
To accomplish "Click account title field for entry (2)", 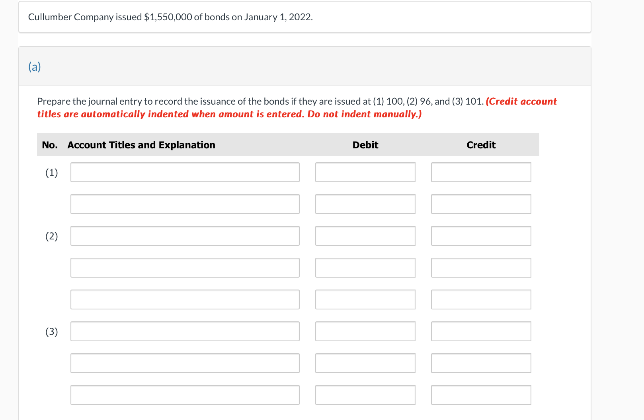I will [x=185, y=236].
